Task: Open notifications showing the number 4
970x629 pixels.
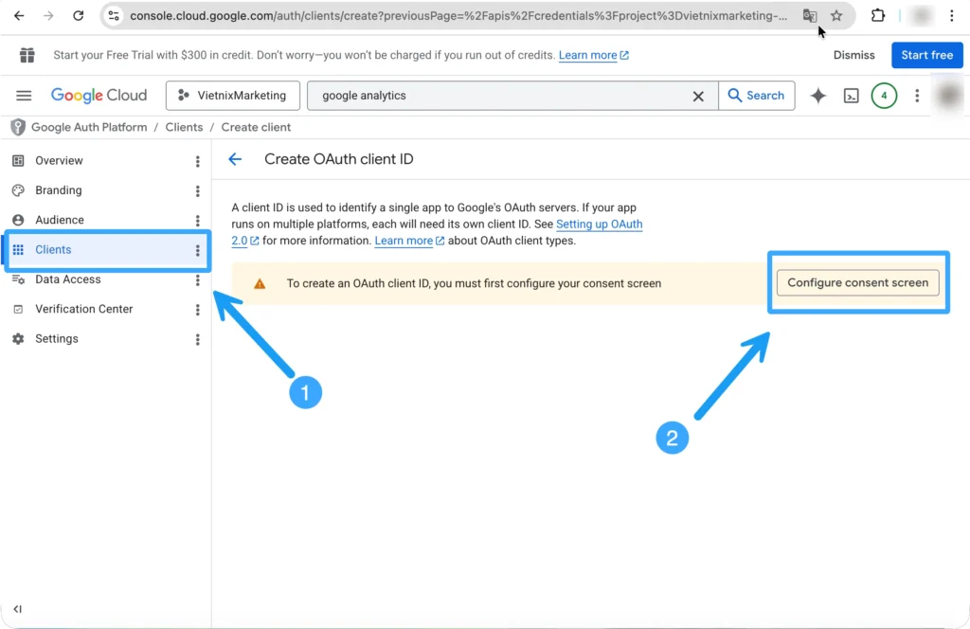Action: coord(883,95)
